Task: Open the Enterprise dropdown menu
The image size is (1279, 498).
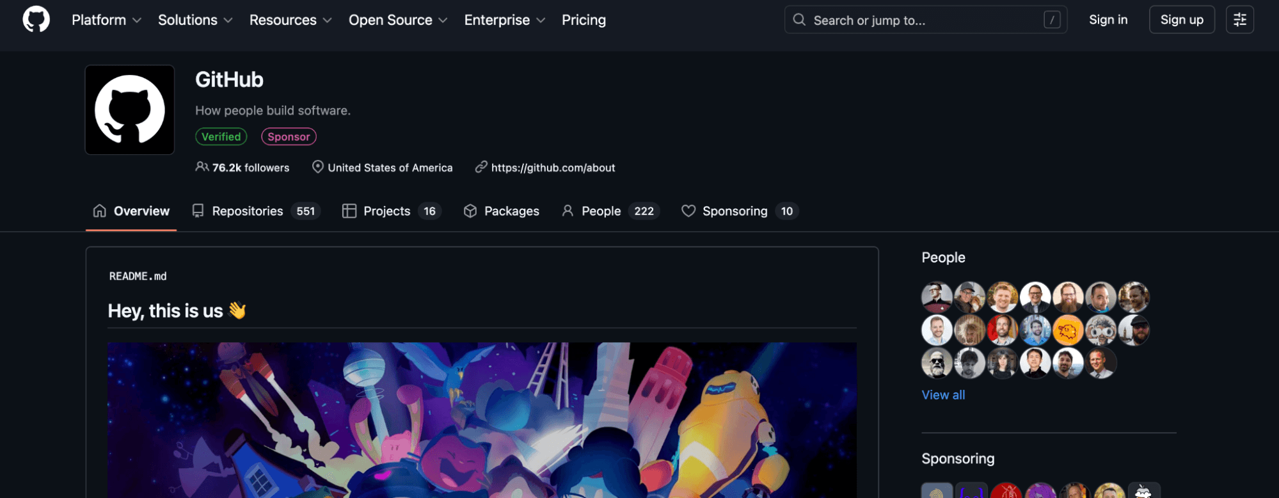Action: [x=505, y=20]
